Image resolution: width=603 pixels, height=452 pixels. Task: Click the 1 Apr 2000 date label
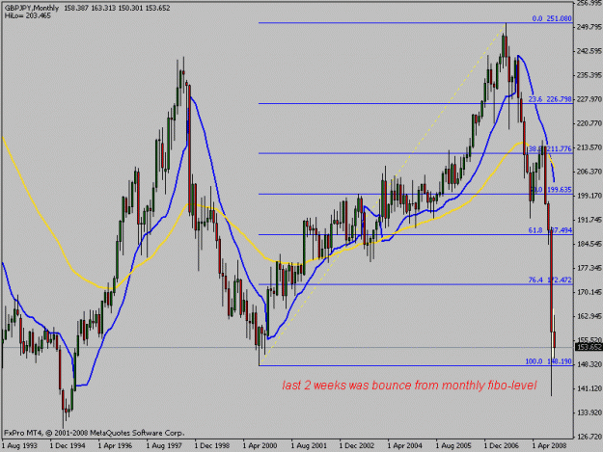point(260,446)
